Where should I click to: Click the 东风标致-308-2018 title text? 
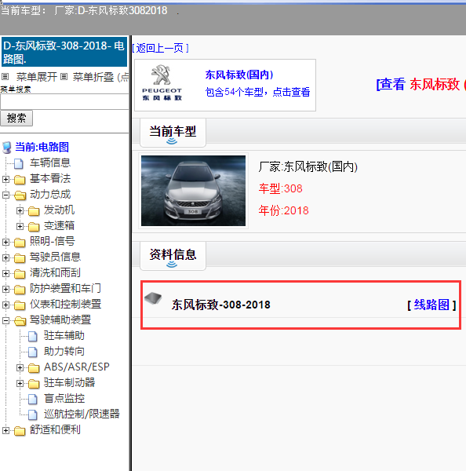point(221,305)
